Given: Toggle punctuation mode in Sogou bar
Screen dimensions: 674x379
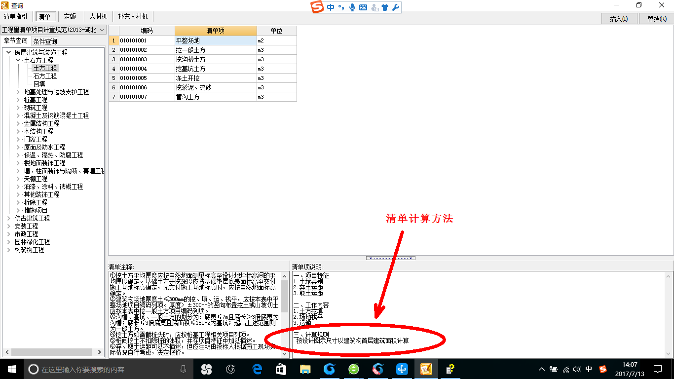Looking at the screenshot, I should click(x=341, y=7).
